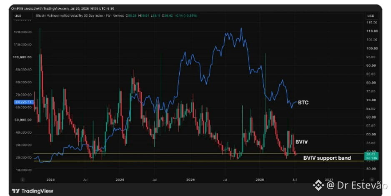Click the 10,000.00 label on left price axis

(x=23, y=170)
